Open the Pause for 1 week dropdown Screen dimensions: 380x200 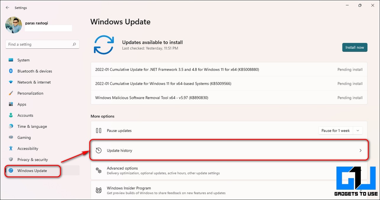[x=340, y=131]
